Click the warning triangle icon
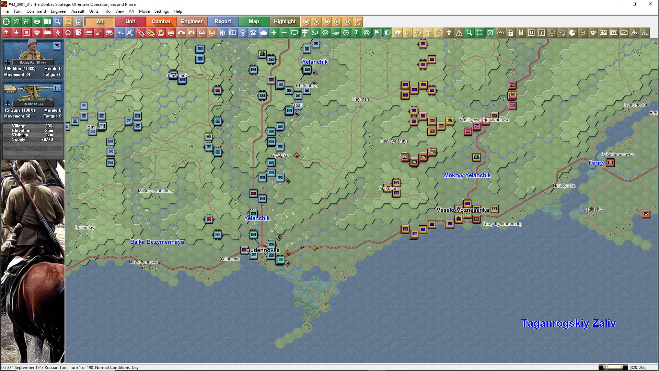Screen dimensions: 659x371 click(x=459, y=33)
